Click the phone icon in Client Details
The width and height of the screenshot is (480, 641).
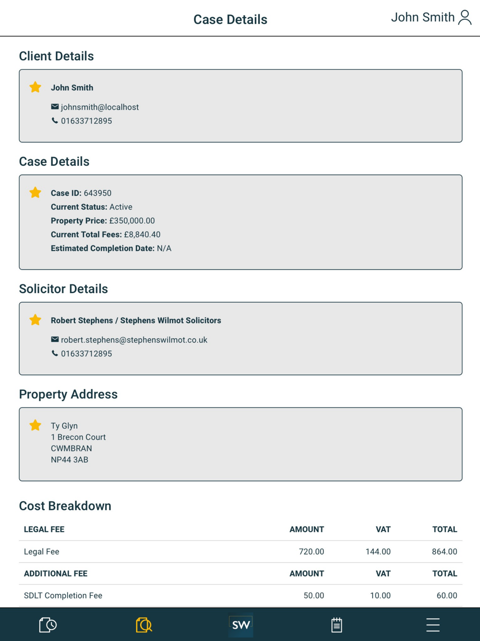(x=55, y=121)
